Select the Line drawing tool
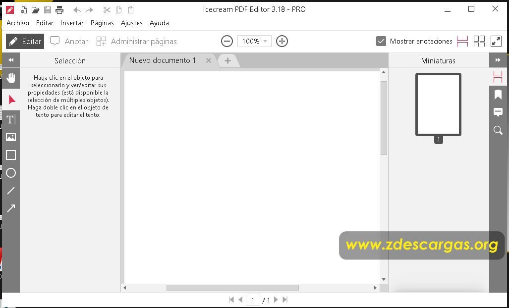Screen dimensions: 509x308 (x=11, y=191)
